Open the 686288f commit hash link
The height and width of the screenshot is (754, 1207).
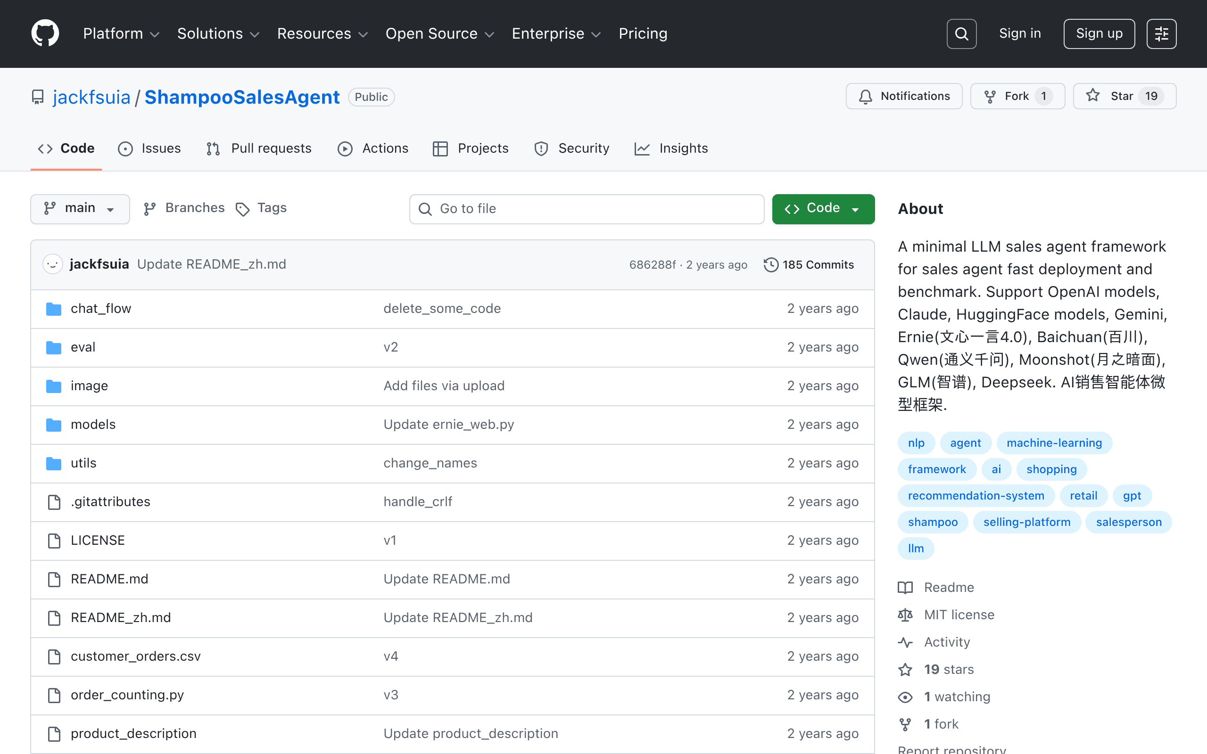click(x=653, y=265)
